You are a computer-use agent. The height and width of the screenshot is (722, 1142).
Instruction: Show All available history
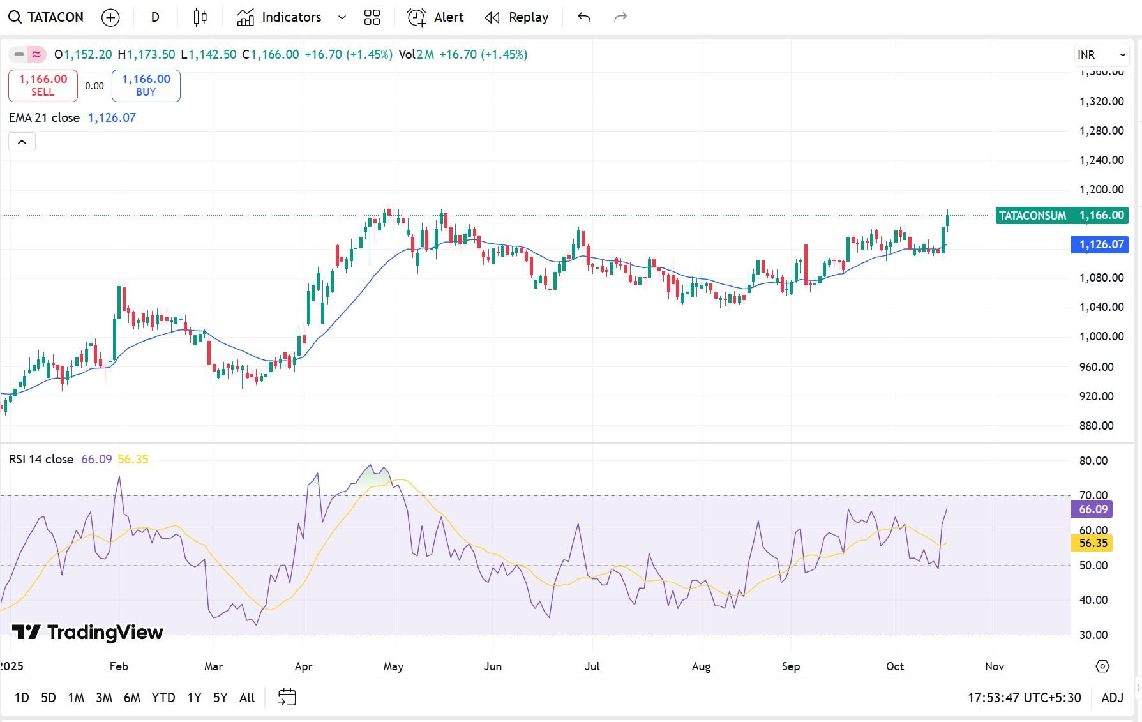coord(247,698)
